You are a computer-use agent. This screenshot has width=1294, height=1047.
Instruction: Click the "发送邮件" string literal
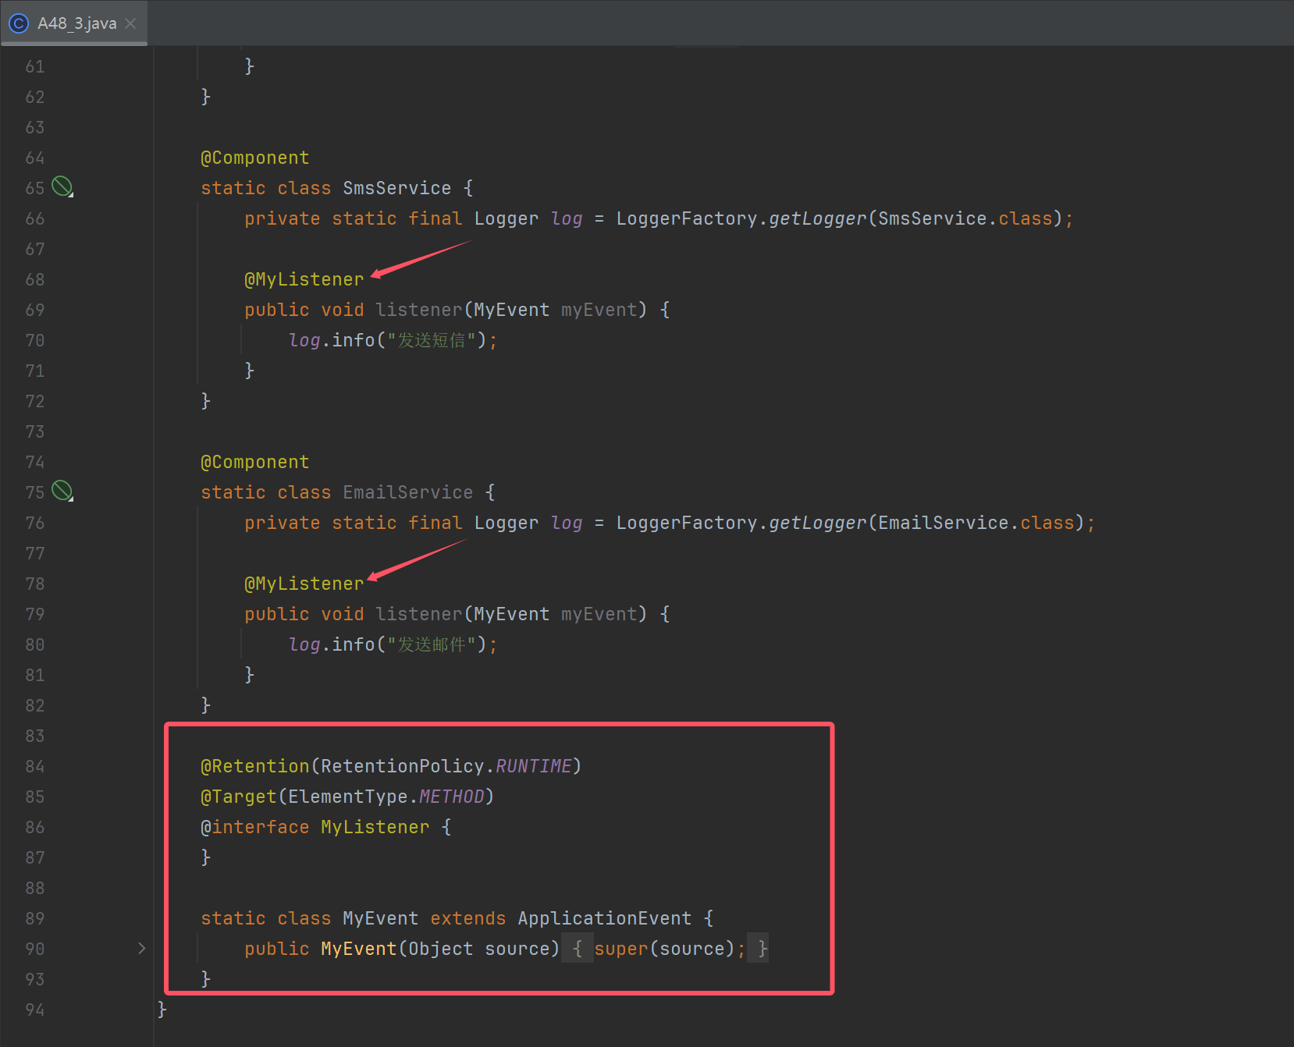click(x=432, y=644)
